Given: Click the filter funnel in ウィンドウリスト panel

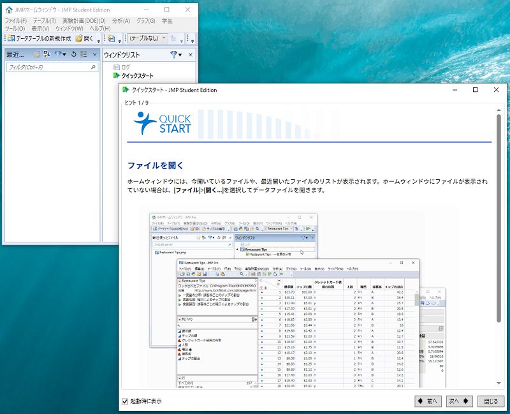Looking at the screenshot, I should [173, 55].
